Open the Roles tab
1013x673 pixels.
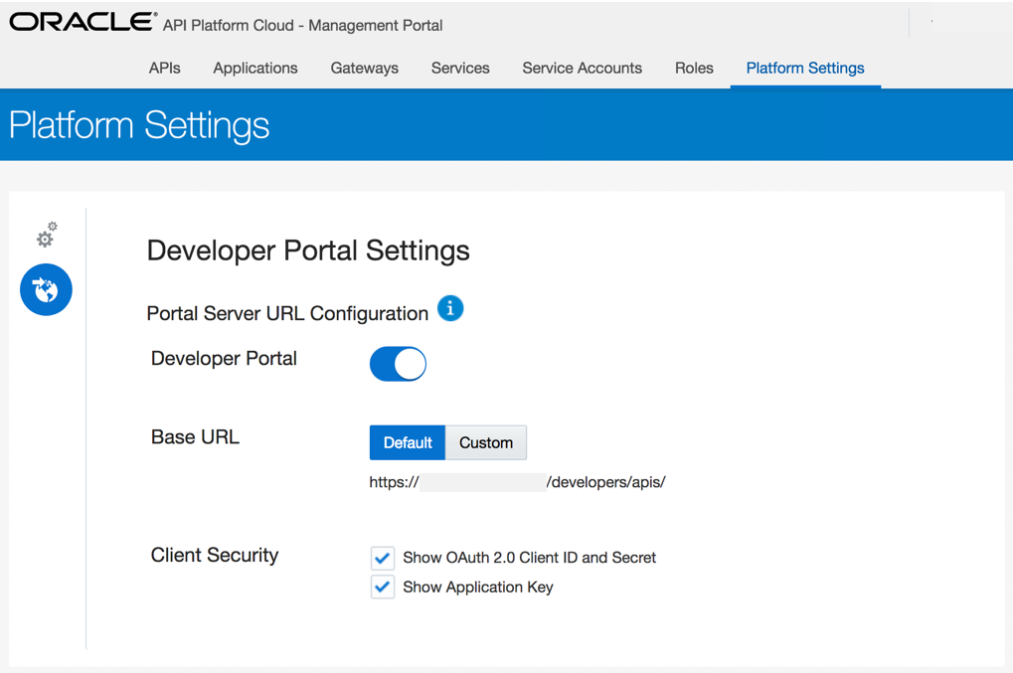694,68
